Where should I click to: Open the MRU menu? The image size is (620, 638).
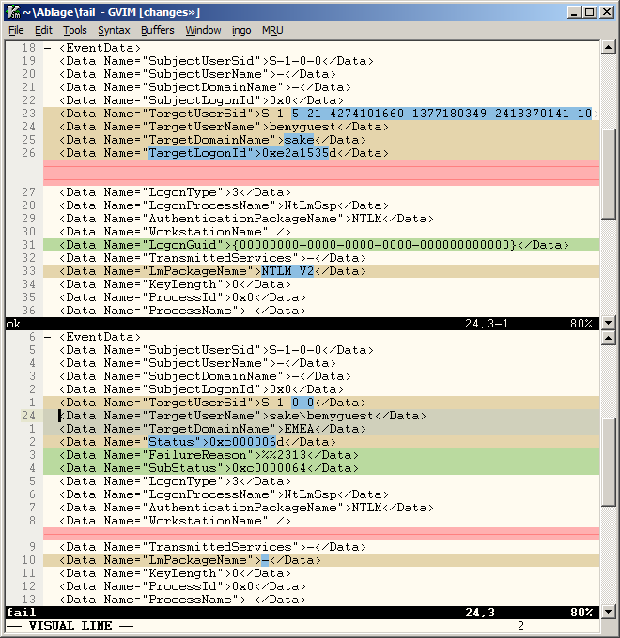click(272, 30)
